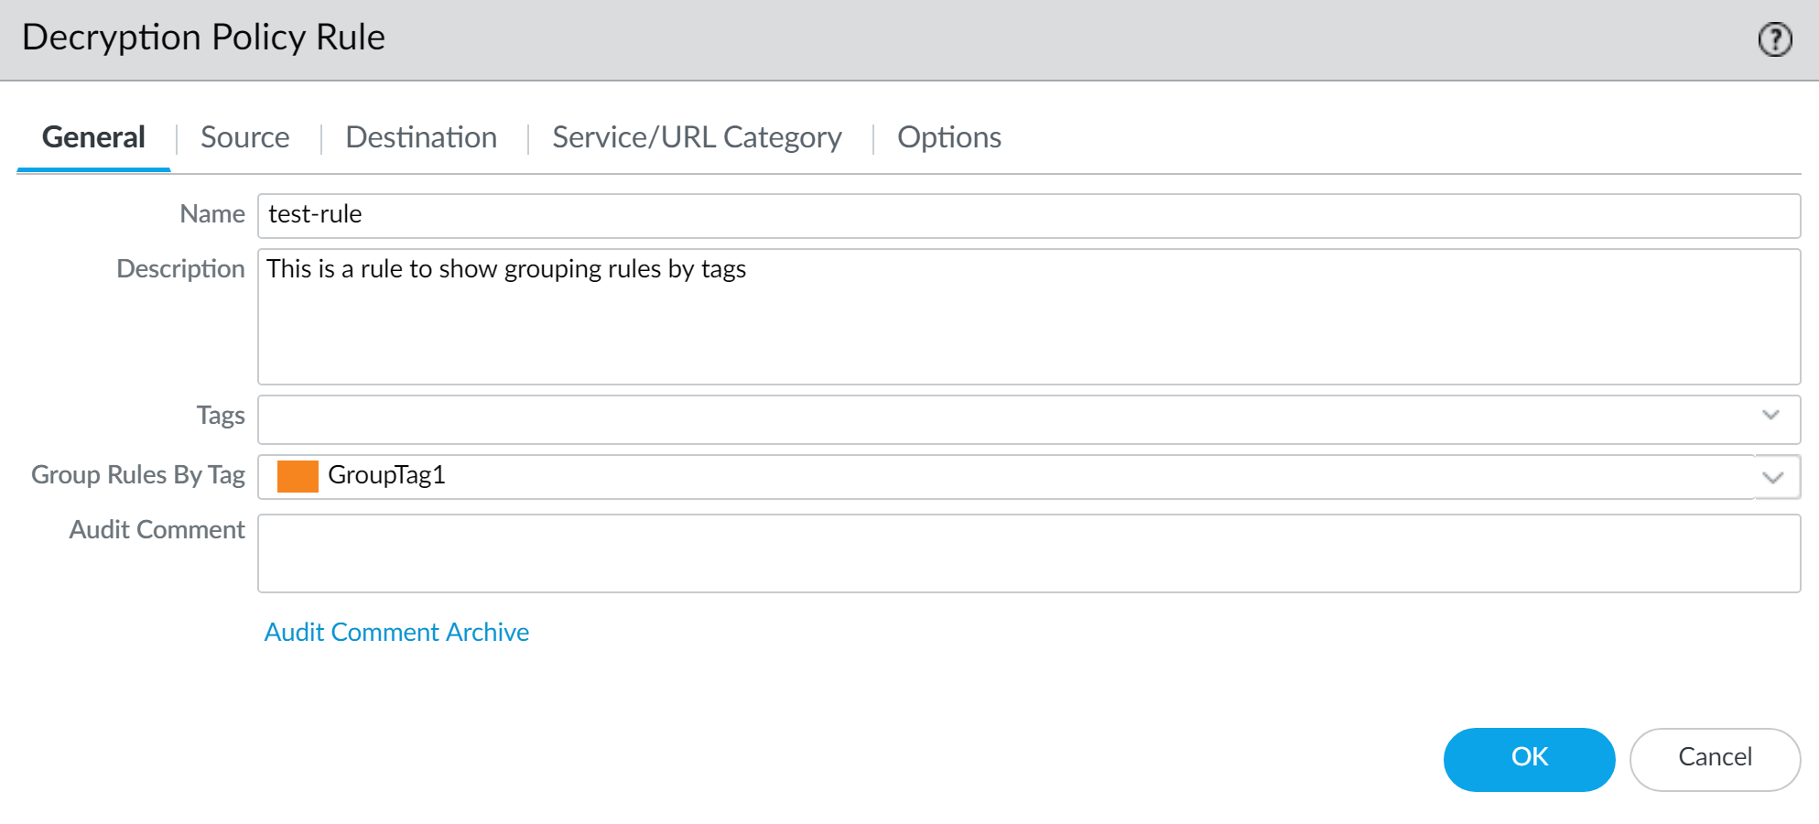Click the Group Rules By Tag label
The image size is (1819, 824).
(138, 475)
